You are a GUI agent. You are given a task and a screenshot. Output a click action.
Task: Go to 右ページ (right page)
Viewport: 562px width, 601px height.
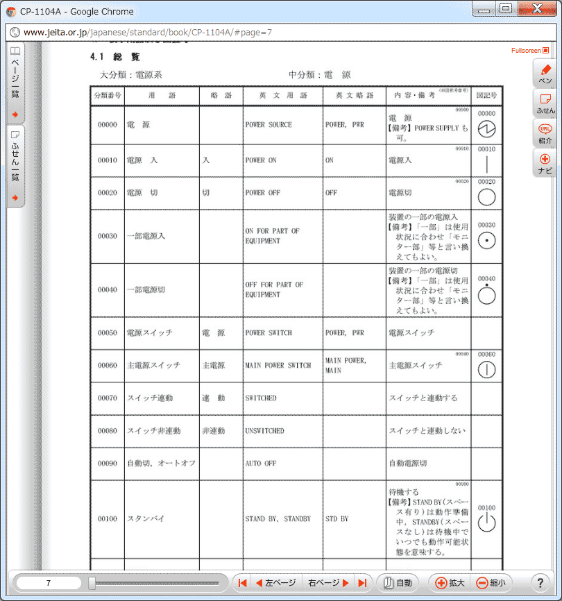point(329,583)
